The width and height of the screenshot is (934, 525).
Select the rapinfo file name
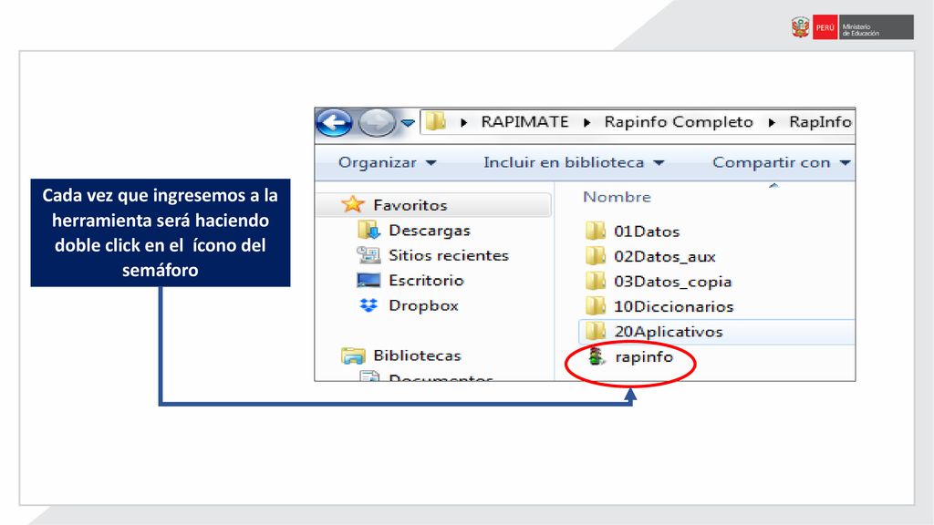coord(644,356)
